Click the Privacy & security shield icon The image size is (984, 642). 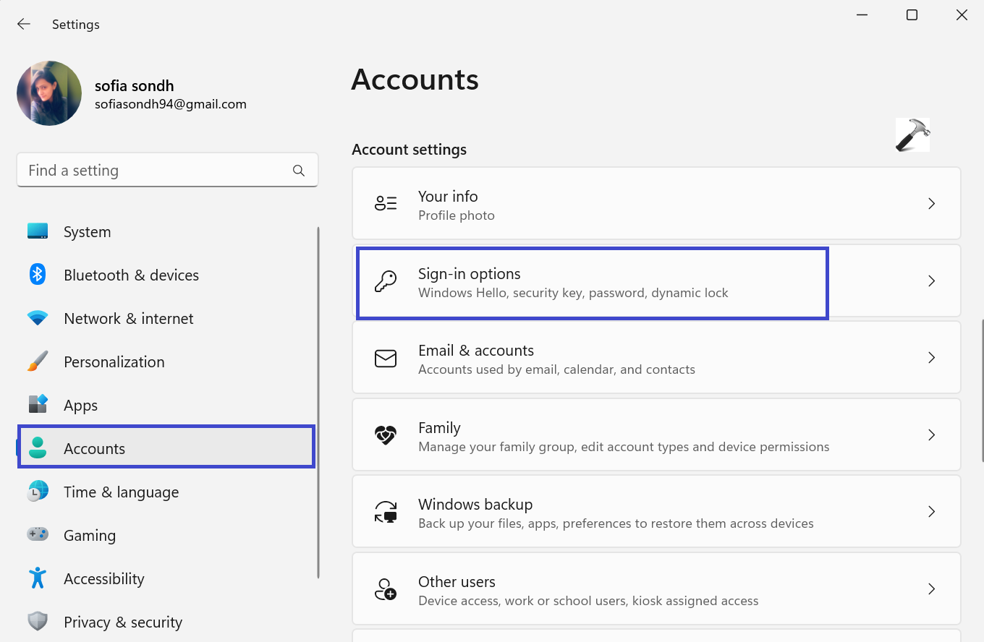coord(38,622)
